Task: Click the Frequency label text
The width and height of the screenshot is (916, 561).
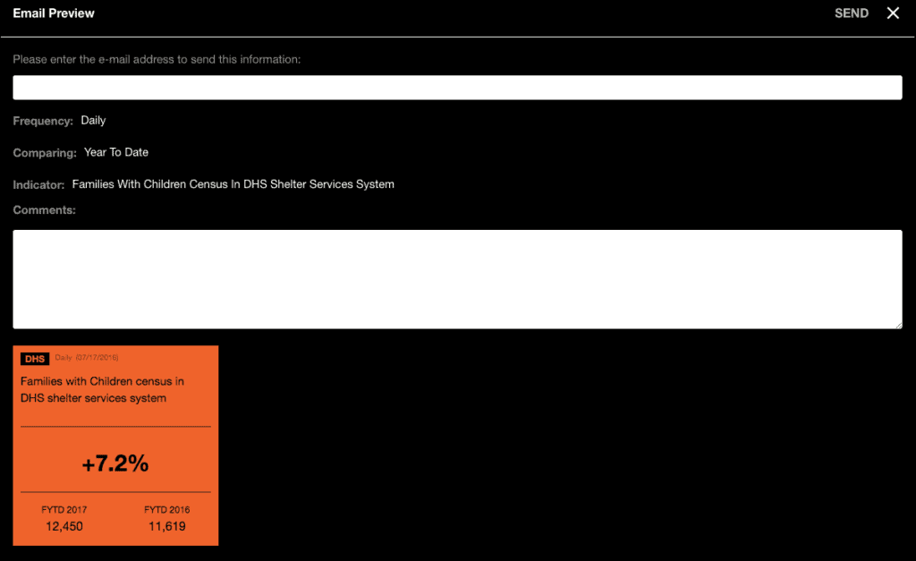Action: pos(42,120)
